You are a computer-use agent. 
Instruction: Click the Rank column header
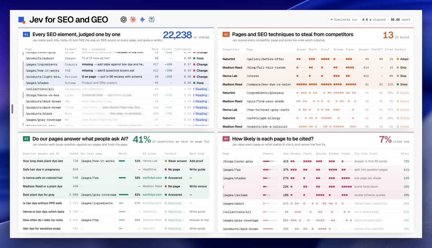click(155, 49)
